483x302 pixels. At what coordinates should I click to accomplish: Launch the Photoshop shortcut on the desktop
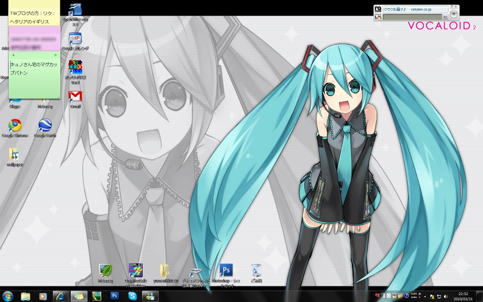226,275
